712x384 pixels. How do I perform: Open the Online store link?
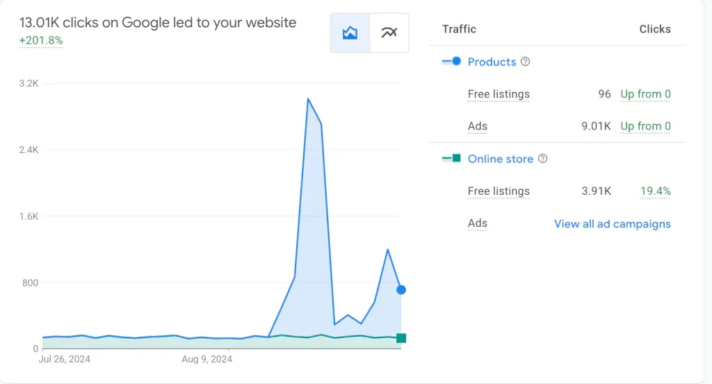[x=500, y=159]
